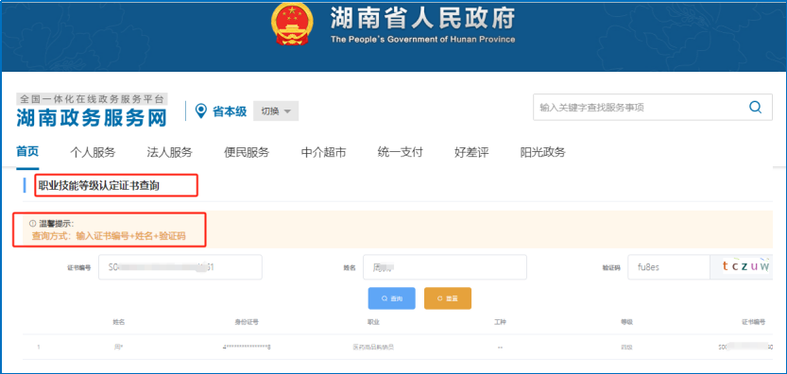Click the location pin icon beside 省本级
This screenshot has height=374, width=787.
tap(200, 110)
